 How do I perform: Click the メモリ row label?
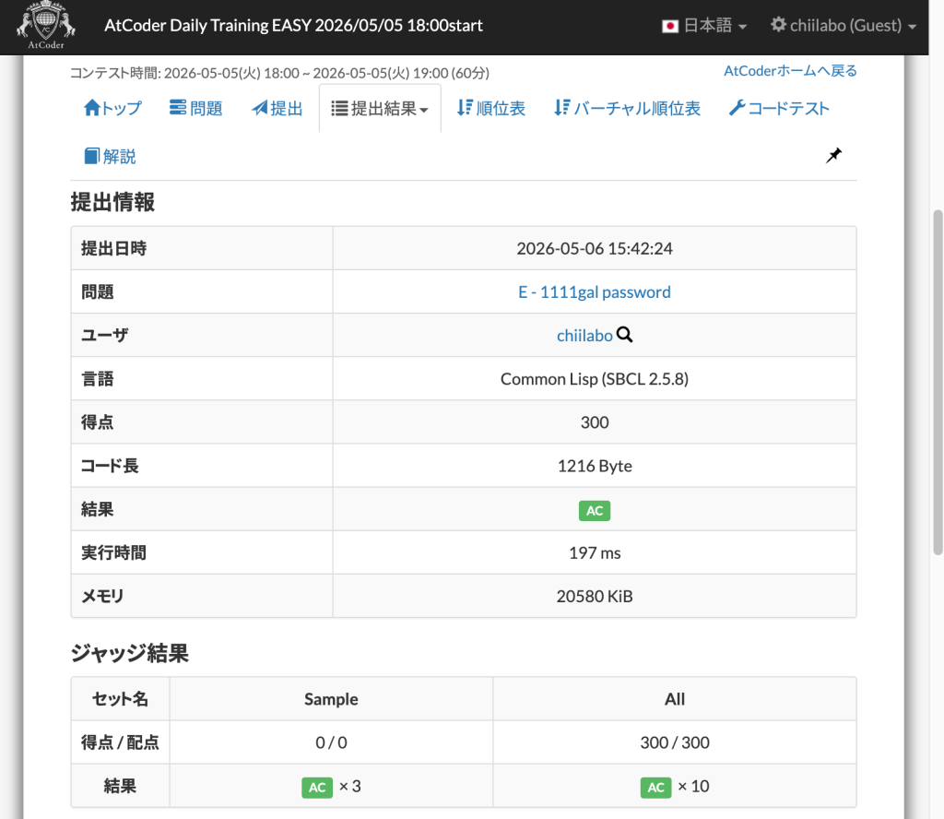[x=102, y=596]
